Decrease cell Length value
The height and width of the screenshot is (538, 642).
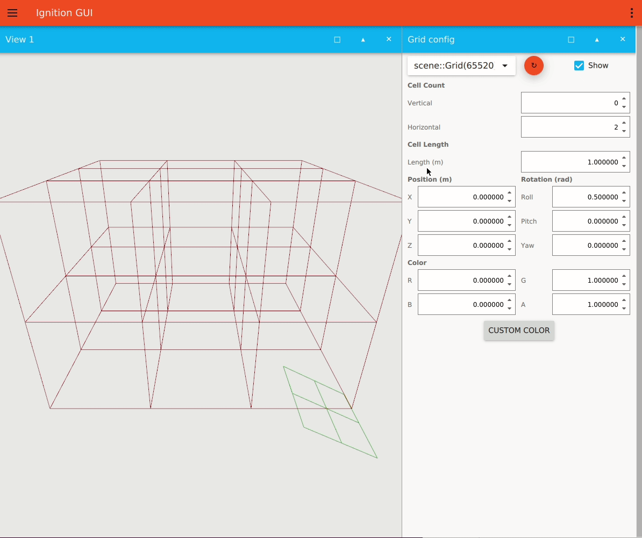point(624,166)
